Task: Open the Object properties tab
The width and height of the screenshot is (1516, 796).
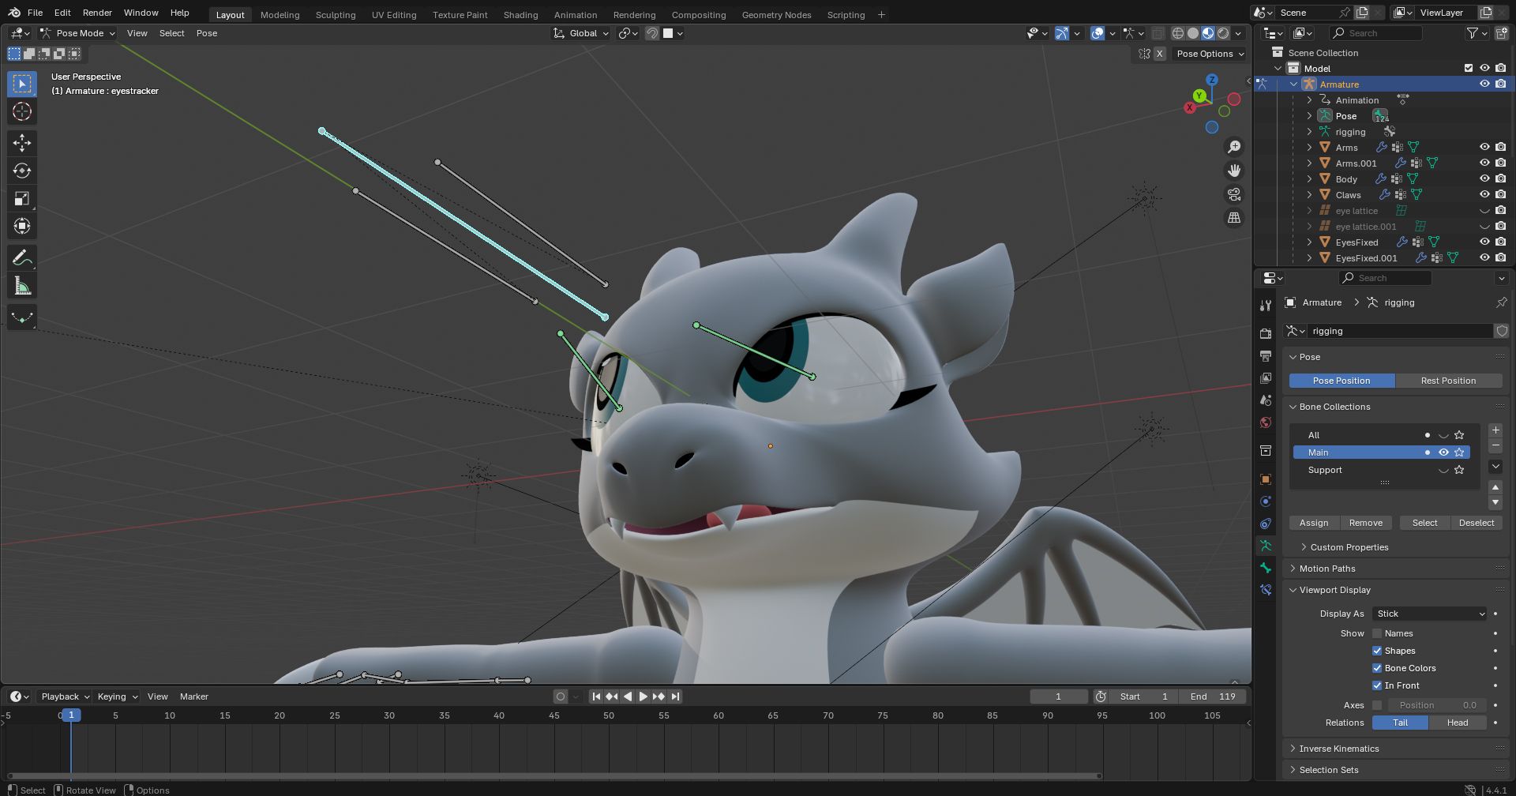Action: (1266, 479)
